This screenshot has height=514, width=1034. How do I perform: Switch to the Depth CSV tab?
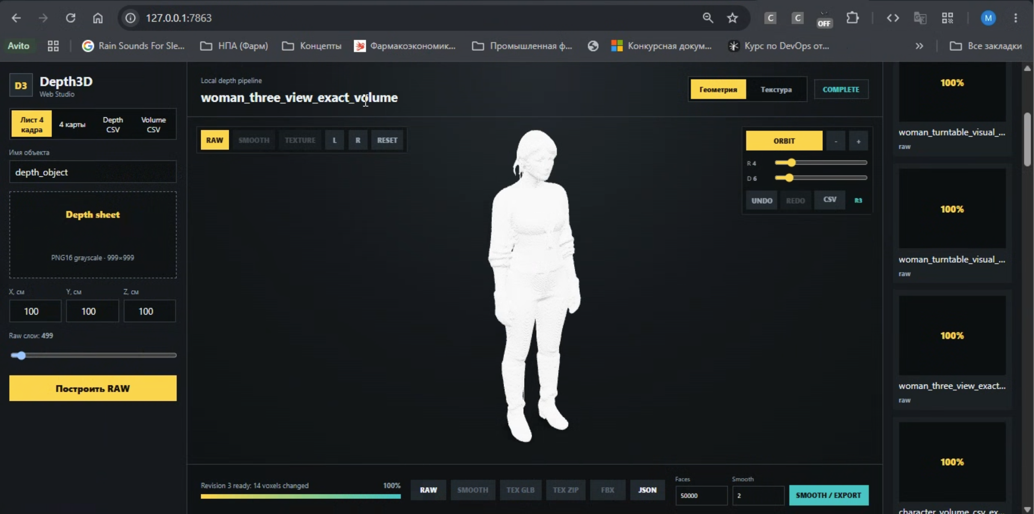click(x=113, y=124)
